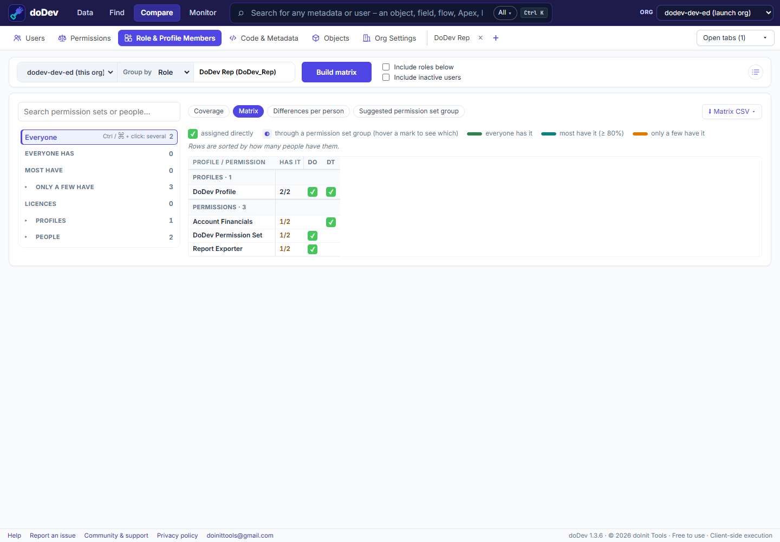780x542 pixels.
Task: Open the Matrix CSV download dropdown
Action: click(732, 112)
